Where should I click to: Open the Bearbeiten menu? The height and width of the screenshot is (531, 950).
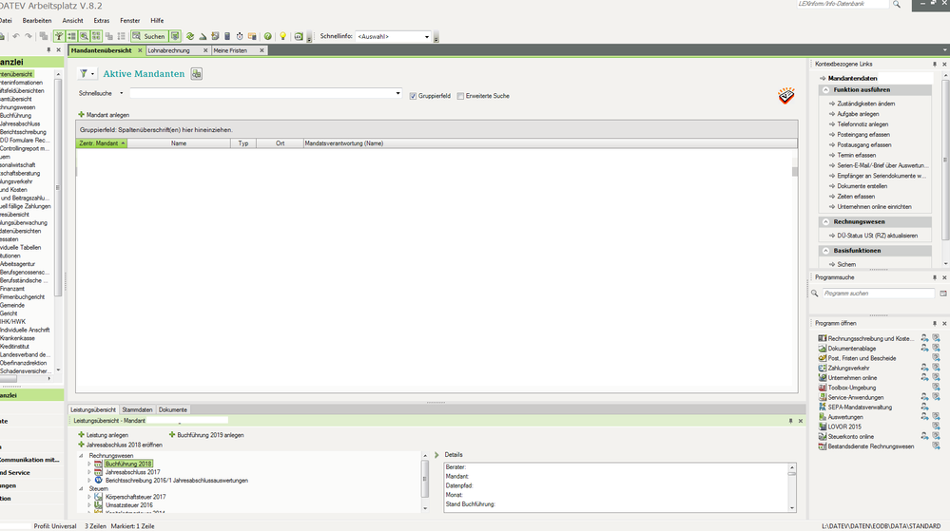click(x=37, y=21)
